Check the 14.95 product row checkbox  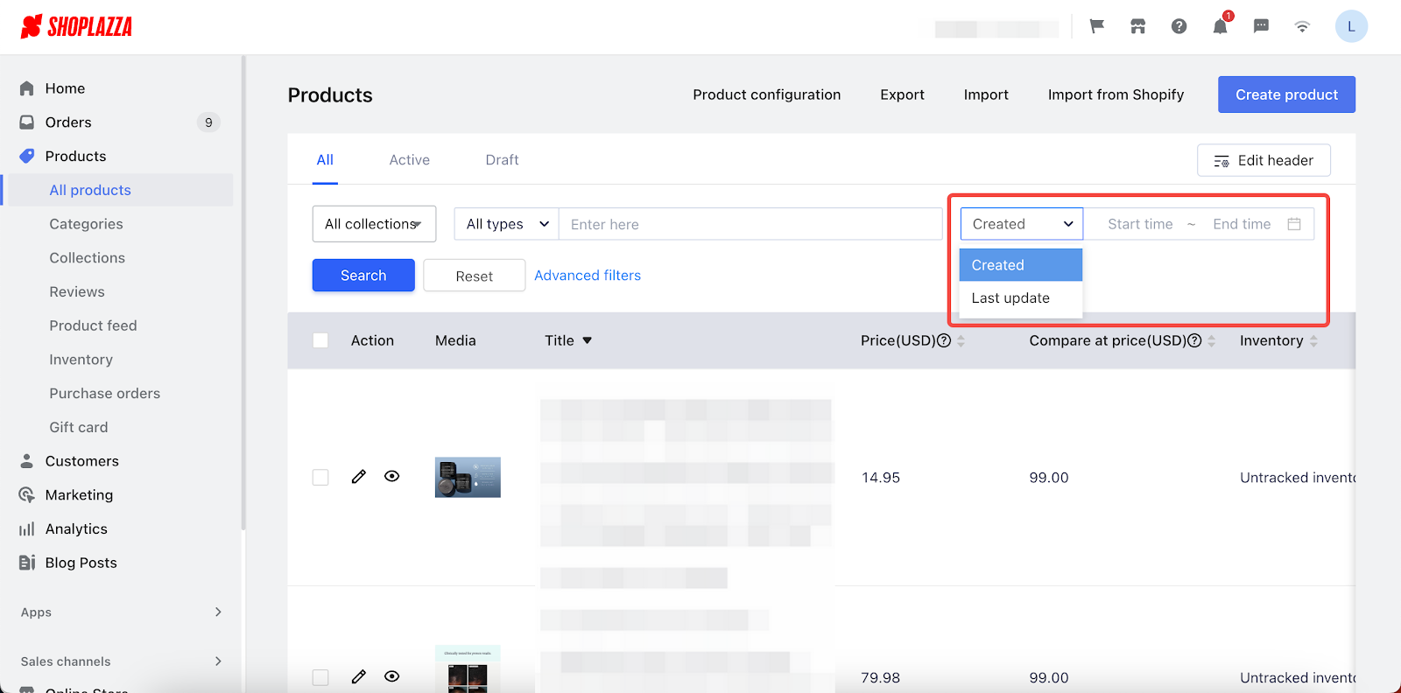coord(320,477)
